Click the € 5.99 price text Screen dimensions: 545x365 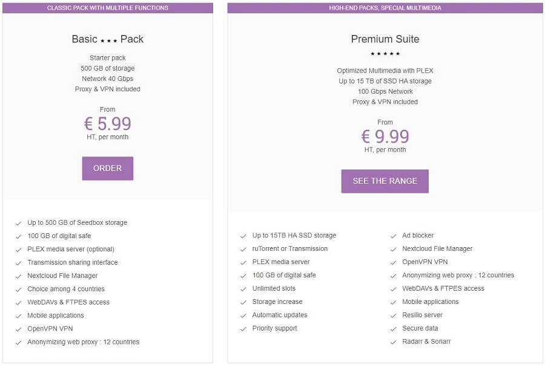(x=107, y=123)
